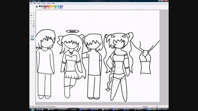Choose the thickest line width option
This screenshot has height=111, width=198.
tap(32, 40)
